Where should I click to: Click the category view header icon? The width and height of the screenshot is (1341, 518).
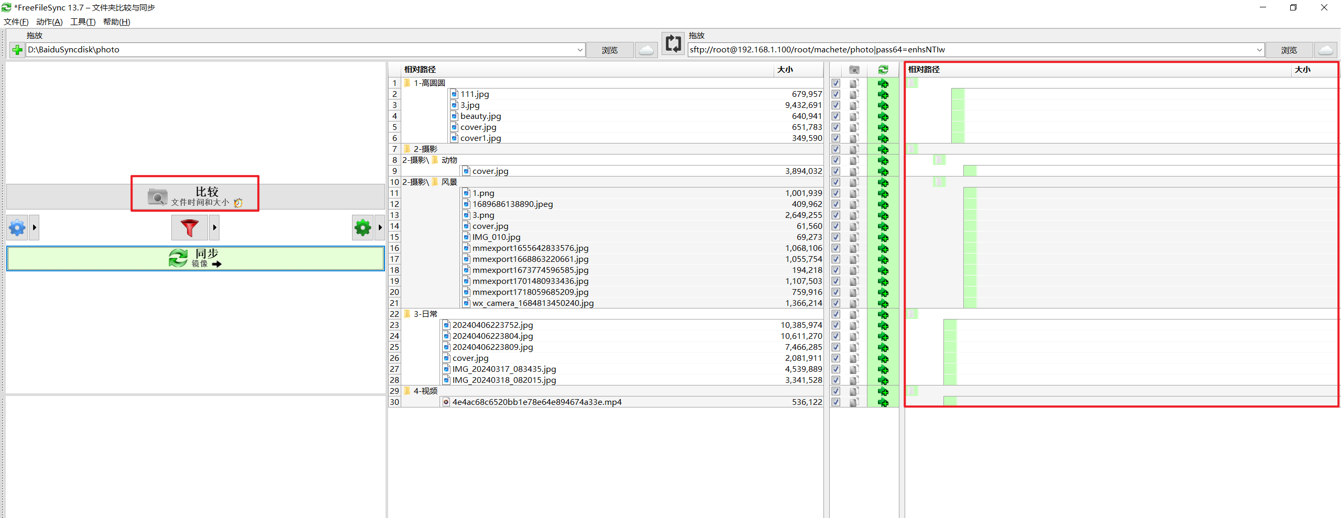pyautogui.click(x=854, y=70)
